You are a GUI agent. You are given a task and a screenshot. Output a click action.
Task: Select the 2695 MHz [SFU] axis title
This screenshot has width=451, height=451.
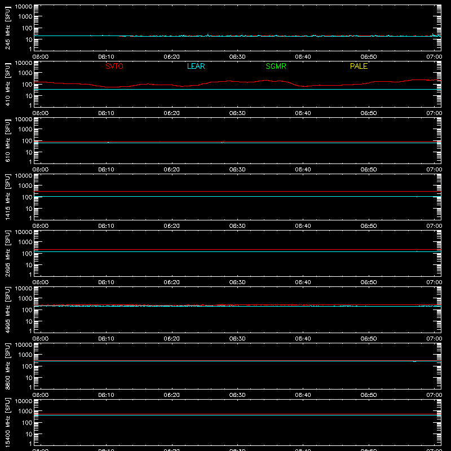(x=7, y=253)
